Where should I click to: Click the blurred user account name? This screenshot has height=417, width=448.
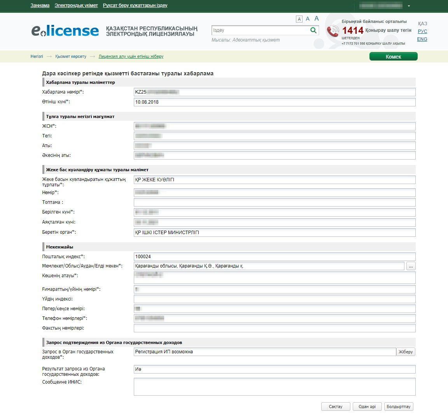381,5
